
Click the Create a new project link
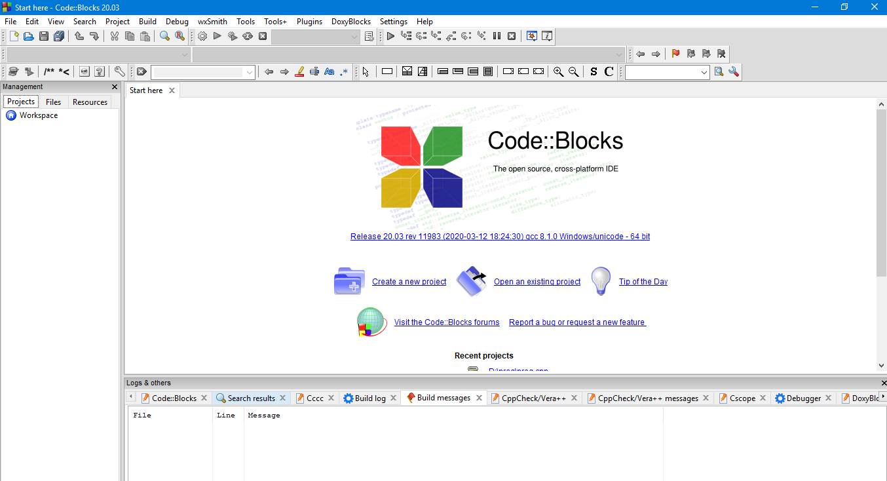(409, 282)
